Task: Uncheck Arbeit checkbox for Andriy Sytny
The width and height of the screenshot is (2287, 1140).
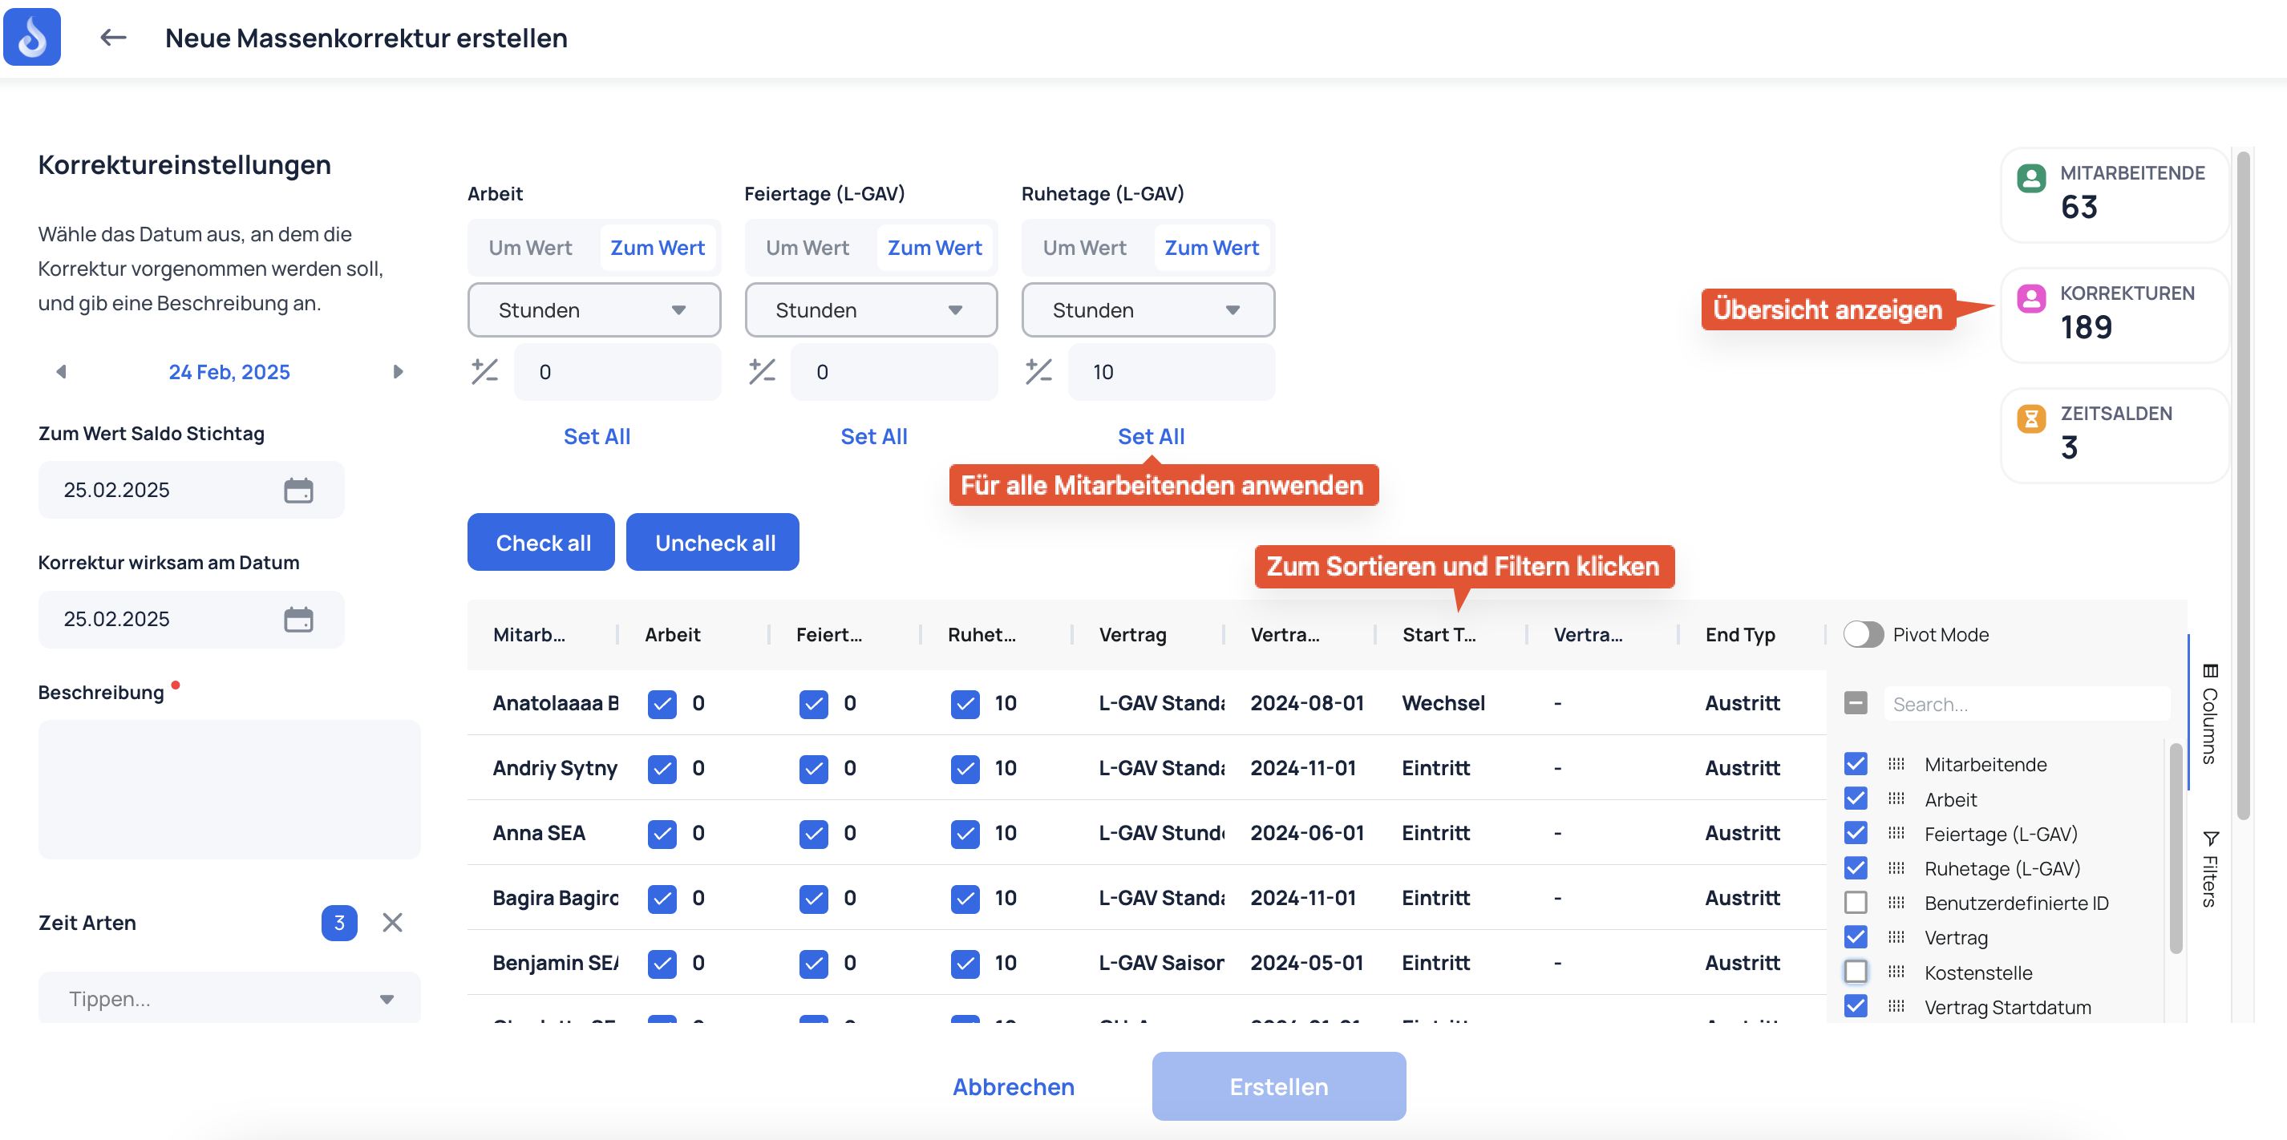Action: 662,768
